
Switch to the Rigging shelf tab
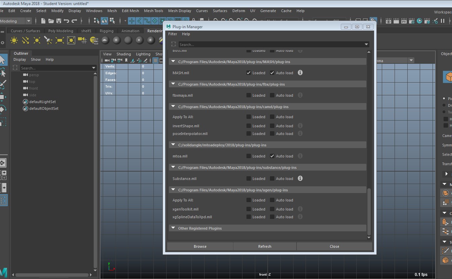106,31
